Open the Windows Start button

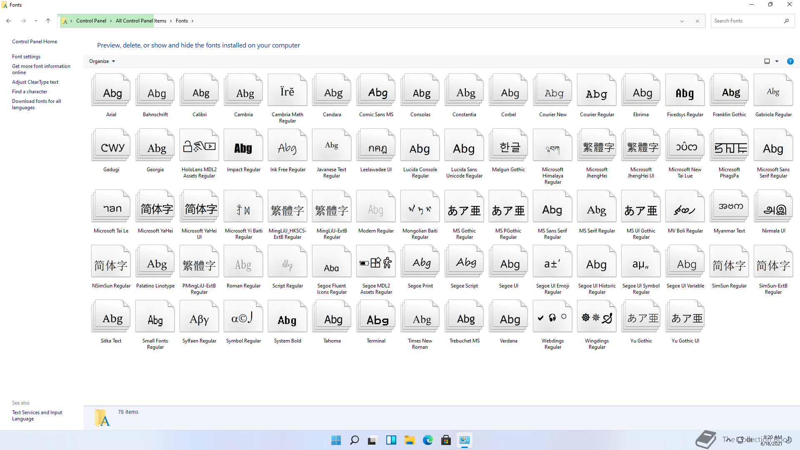[336, 440]
